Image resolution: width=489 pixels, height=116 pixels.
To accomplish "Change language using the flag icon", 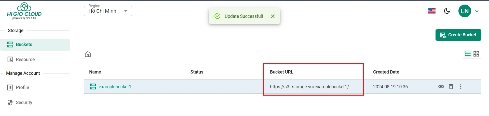I will 432,11.
